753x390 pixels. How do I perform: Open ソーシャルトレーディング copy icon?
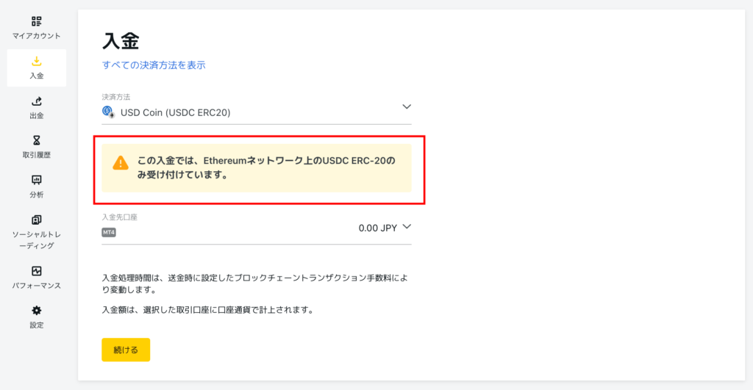coord(37,220)
